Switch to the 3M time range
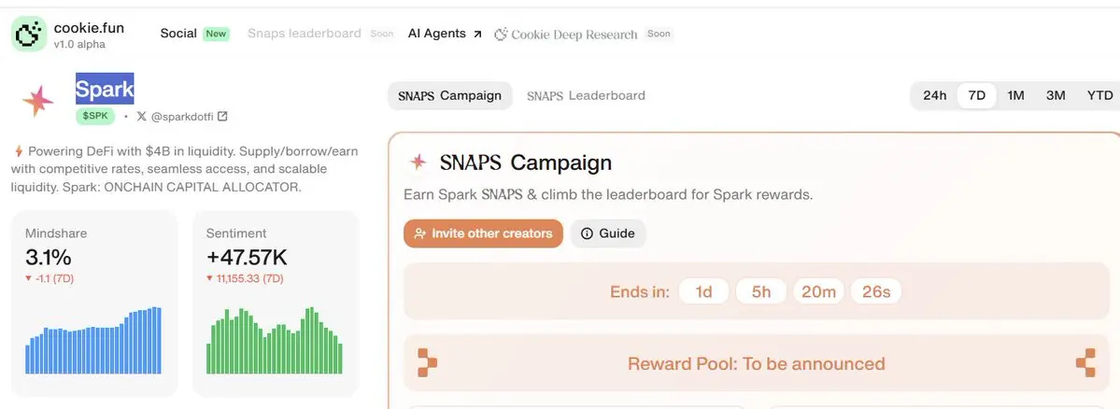Screen dimensions: 1120x409 [1056, 95]
